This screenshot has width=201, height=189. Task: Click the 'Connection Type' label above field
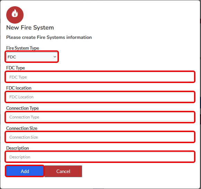click(x=23, y=108)
